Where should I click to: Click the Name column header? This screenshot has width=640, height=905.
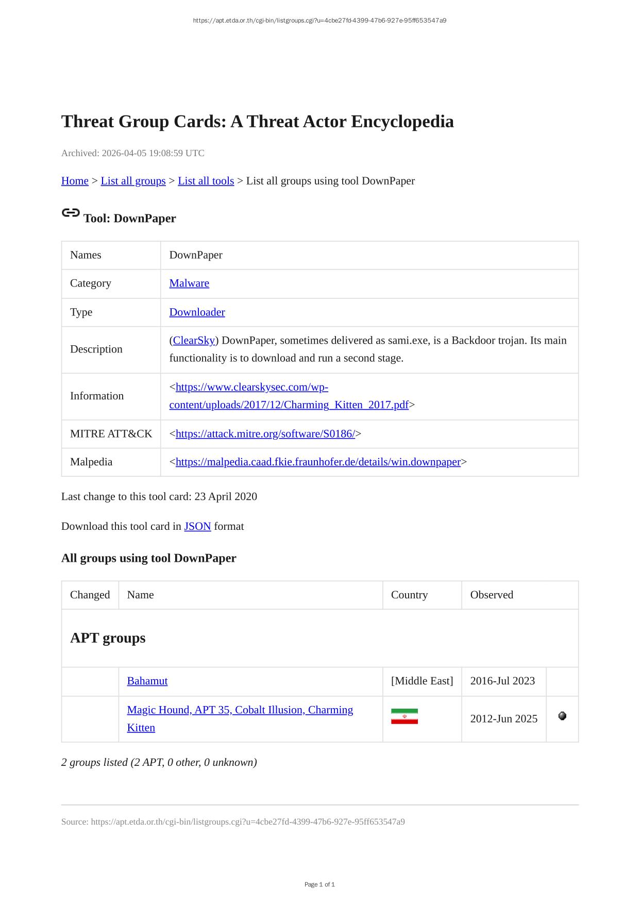140,595
